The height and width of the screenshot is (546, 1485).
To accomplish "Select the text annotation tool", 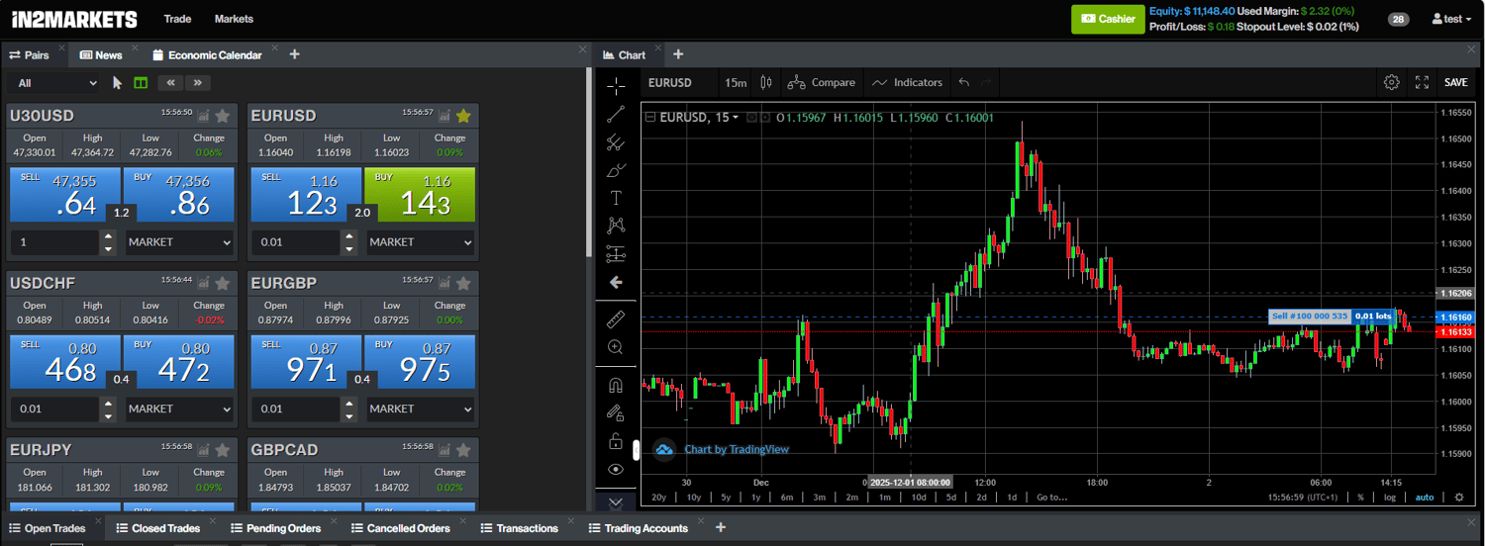I will (616, 198).
